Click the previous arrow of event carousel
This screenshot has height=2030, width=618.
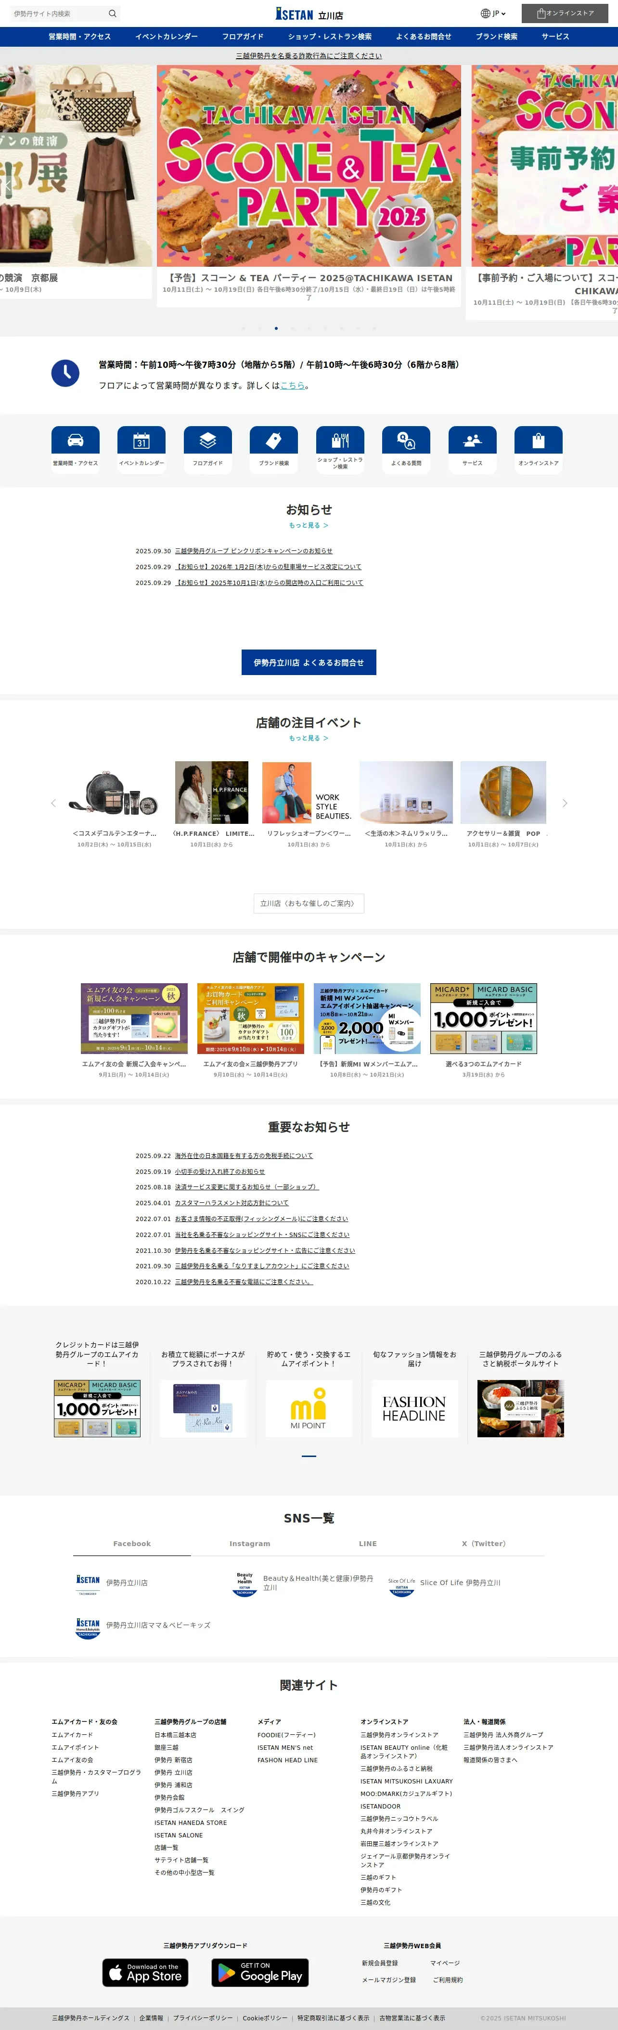tap(53, 803)
